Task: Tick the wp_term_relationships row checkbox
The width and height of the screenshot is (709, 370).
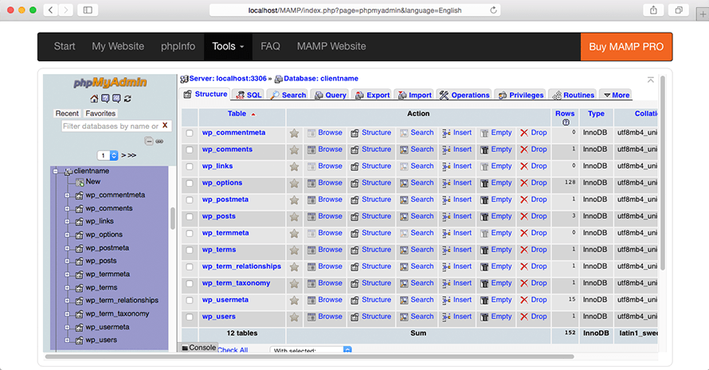Action: click(x=190, y=267)
